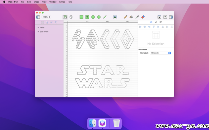Click the overlapping squares group icon
The height and width of the screenshot is (130, 209).
[x=47, y=22]
